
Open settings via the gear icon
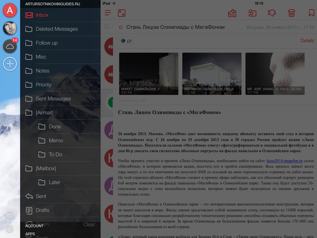pos(9,228)
